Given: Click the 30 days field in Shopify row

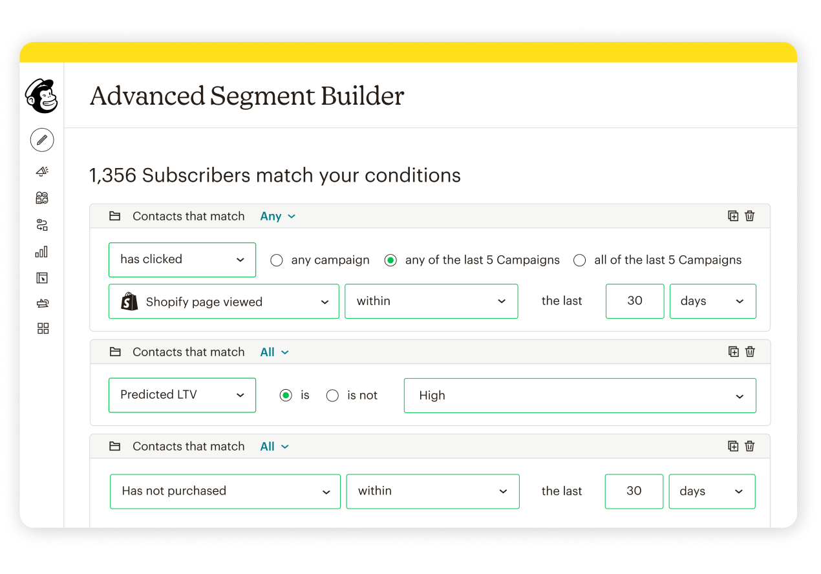Looking at the screenshot, I should (x=634, y=301).
